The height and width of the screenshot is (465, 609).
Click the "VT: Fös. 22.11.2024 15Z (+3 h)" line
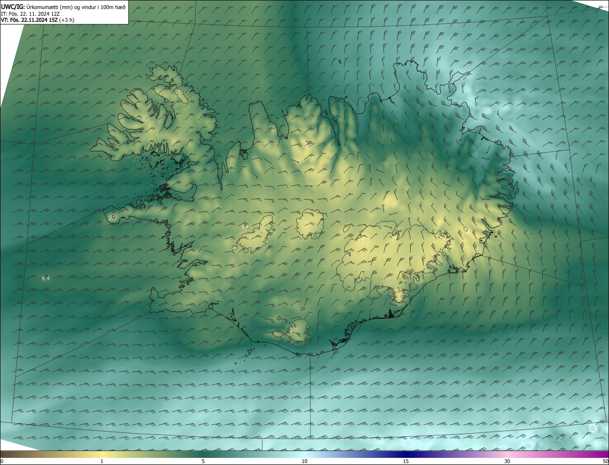(38, 20)
